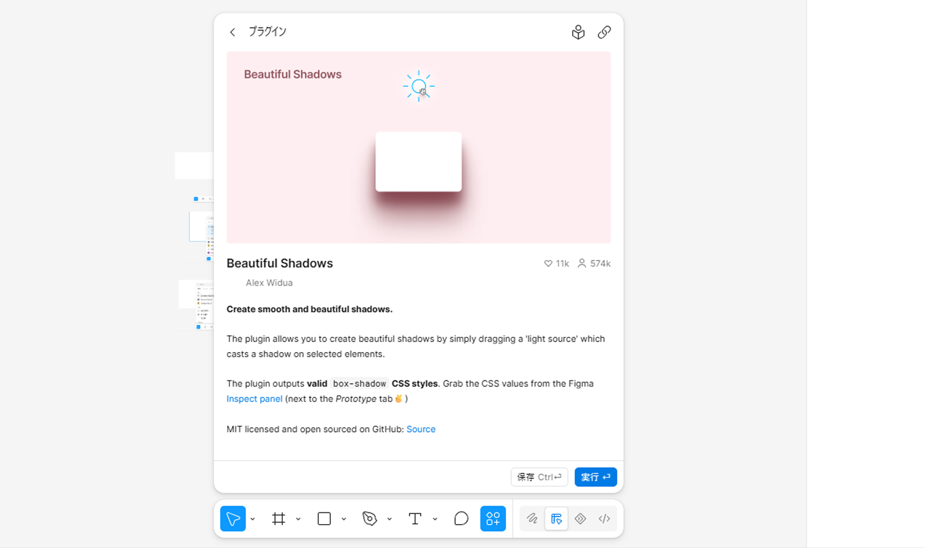Select the Frame tool
The width and height of the screenshot is (925, 548).
click(279, 519)
